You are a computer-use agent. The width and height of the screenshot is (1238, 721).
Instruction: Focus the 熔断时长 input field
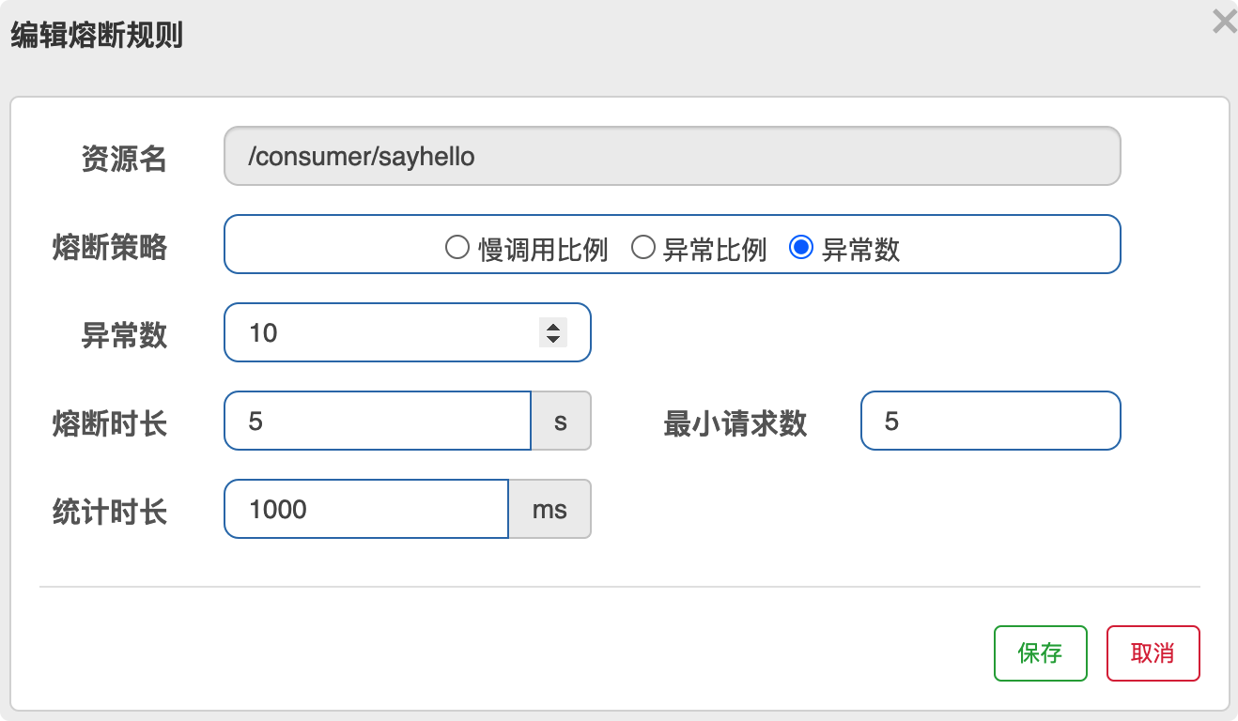376,422
